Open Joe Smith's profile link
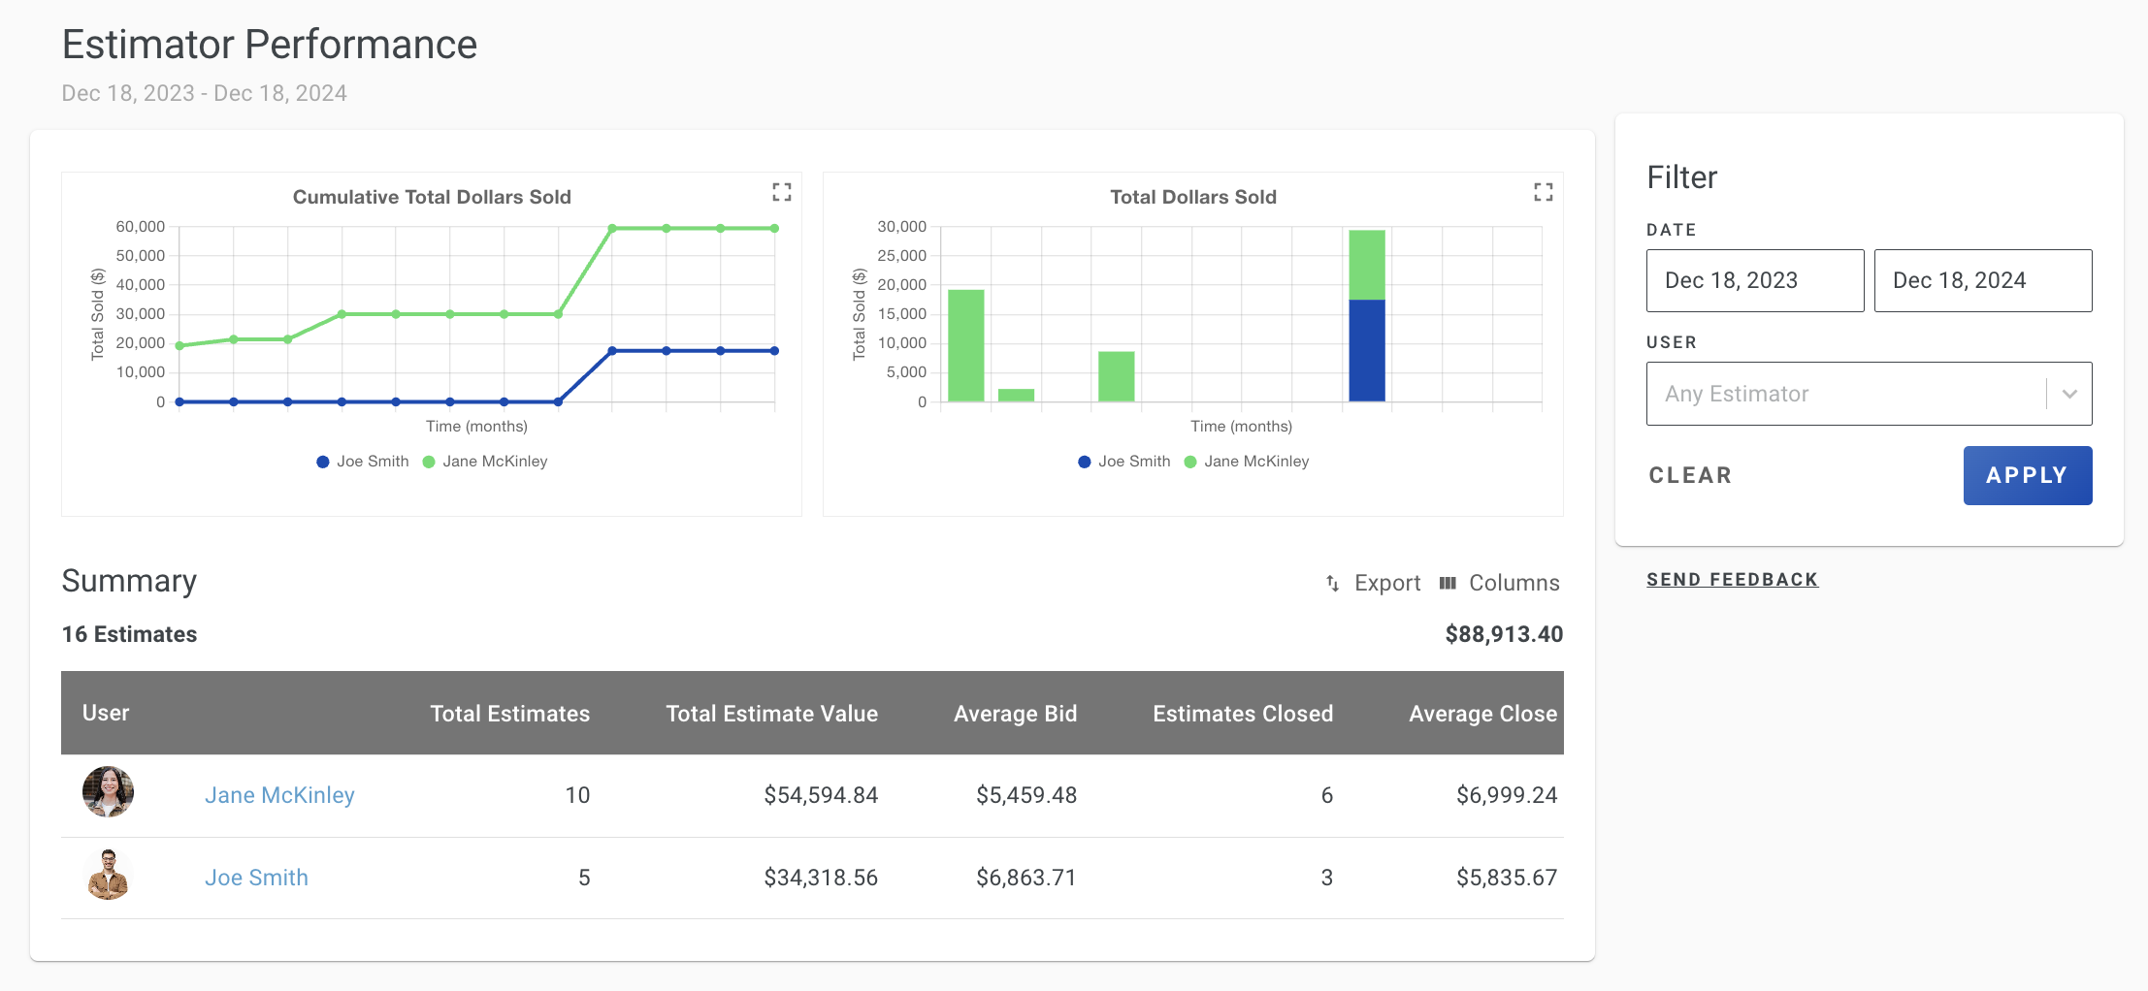The width and height of the screenshot is (2148, 991). (256, 878)
